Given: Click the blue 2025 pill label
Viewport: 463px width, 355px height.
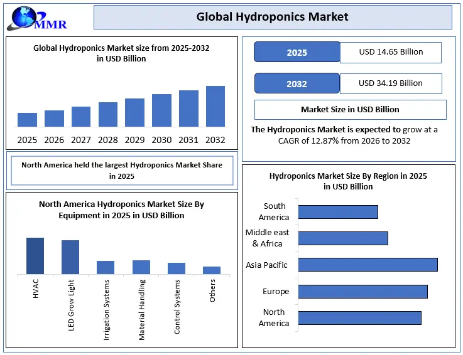Looking at the screenshot, I should click(x=297, y=52).
